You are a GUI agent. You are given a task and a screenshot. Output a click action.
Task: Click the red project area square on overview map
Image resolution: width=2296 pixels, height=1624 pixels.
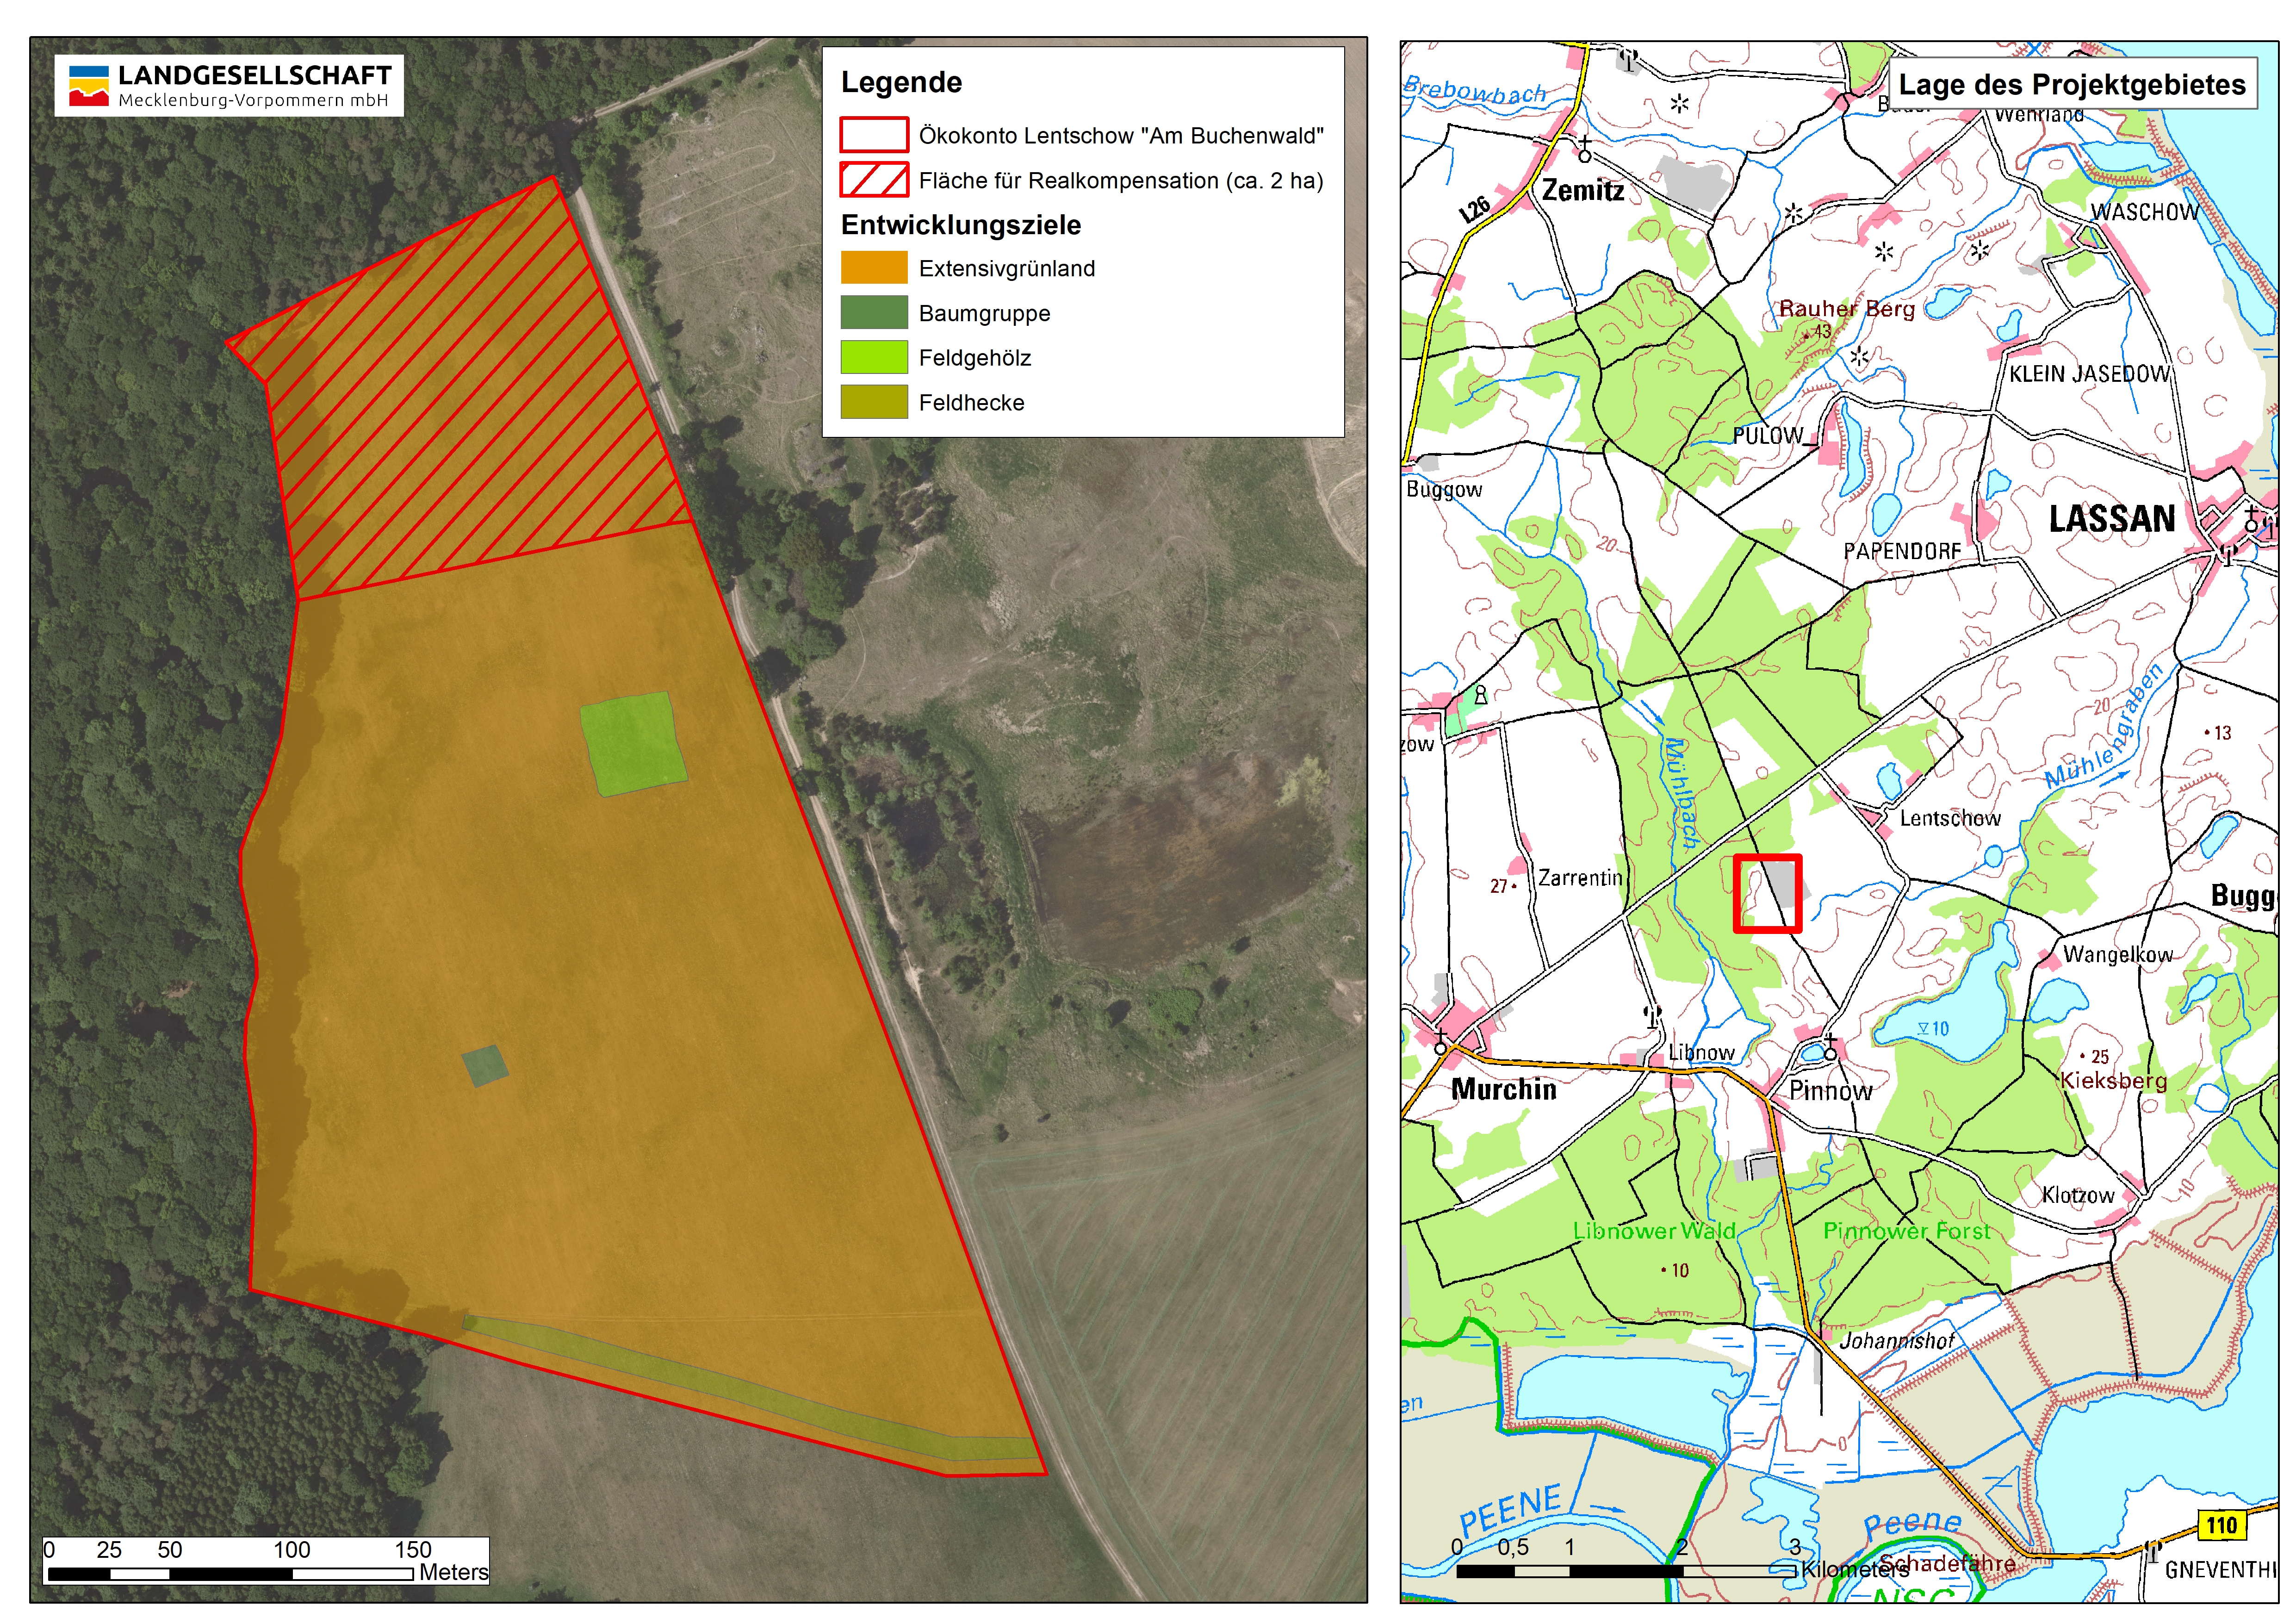[x=1767, y=893]
